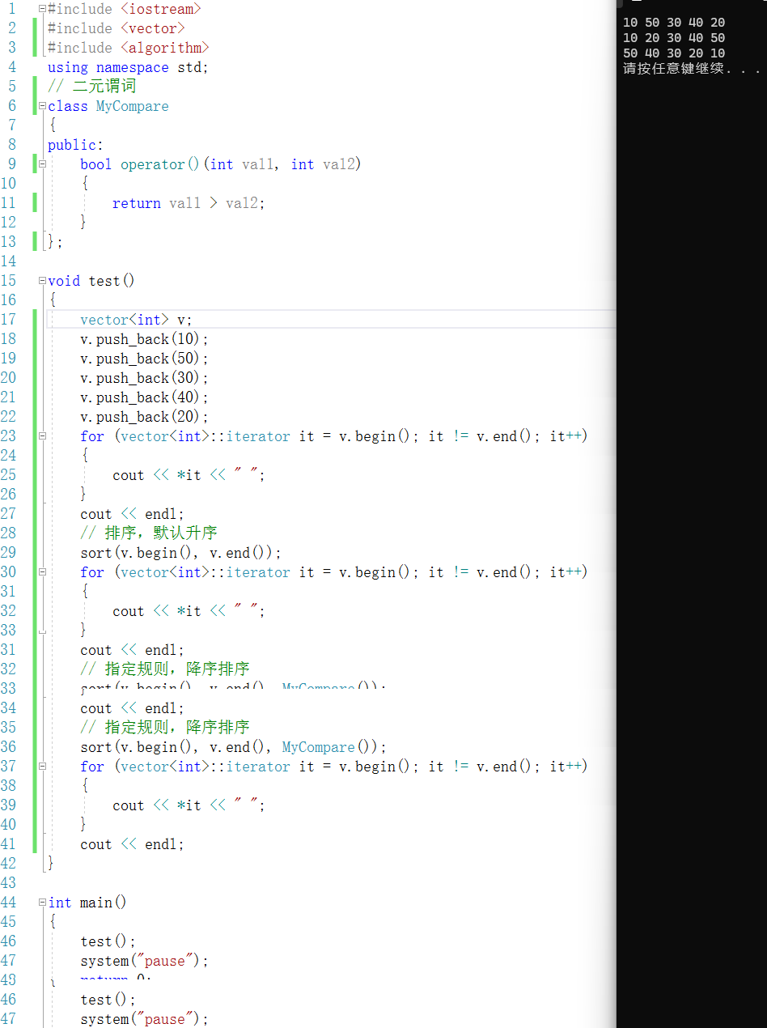Click the '#include <iostream>' line
This screenshot has width=767, height=1028.
coord(124,9)
